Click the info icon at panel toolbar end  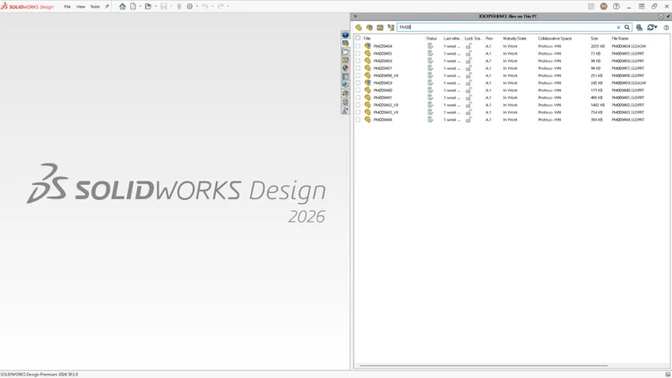coord(666,28)
